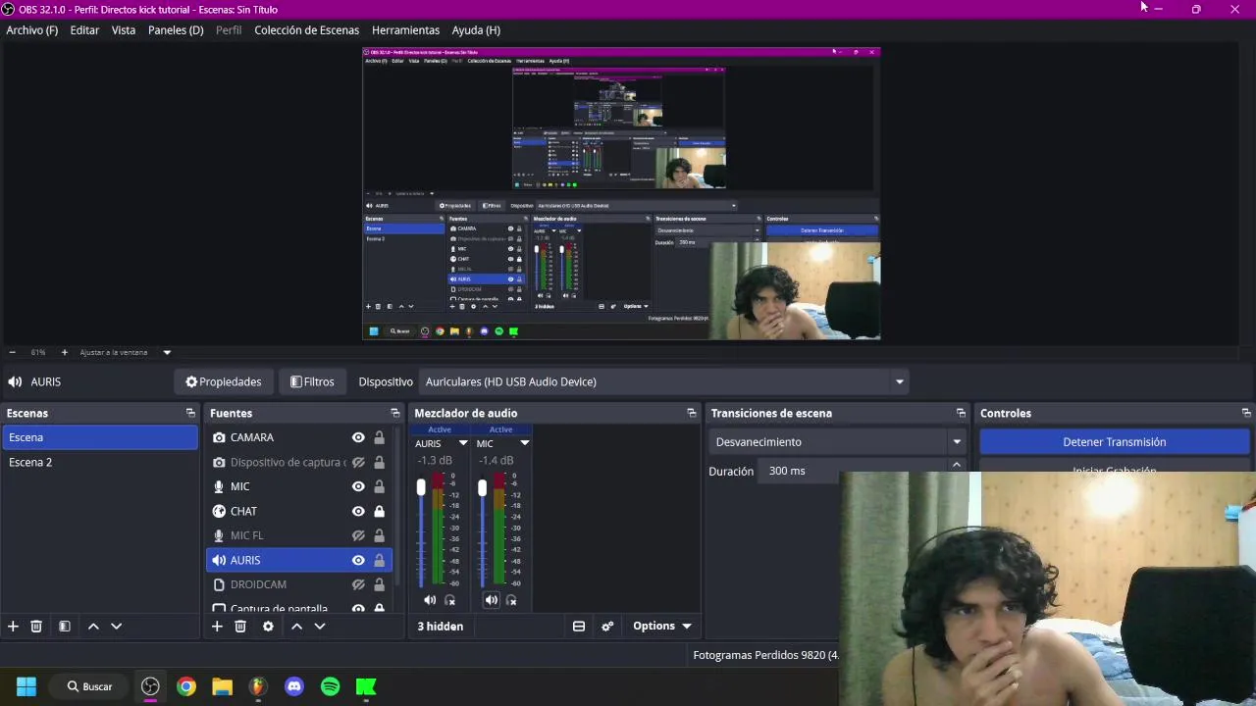Screen dimensions: 1256x706
Task: Zoom in preview with plus icon
Action: pos(65,353)
